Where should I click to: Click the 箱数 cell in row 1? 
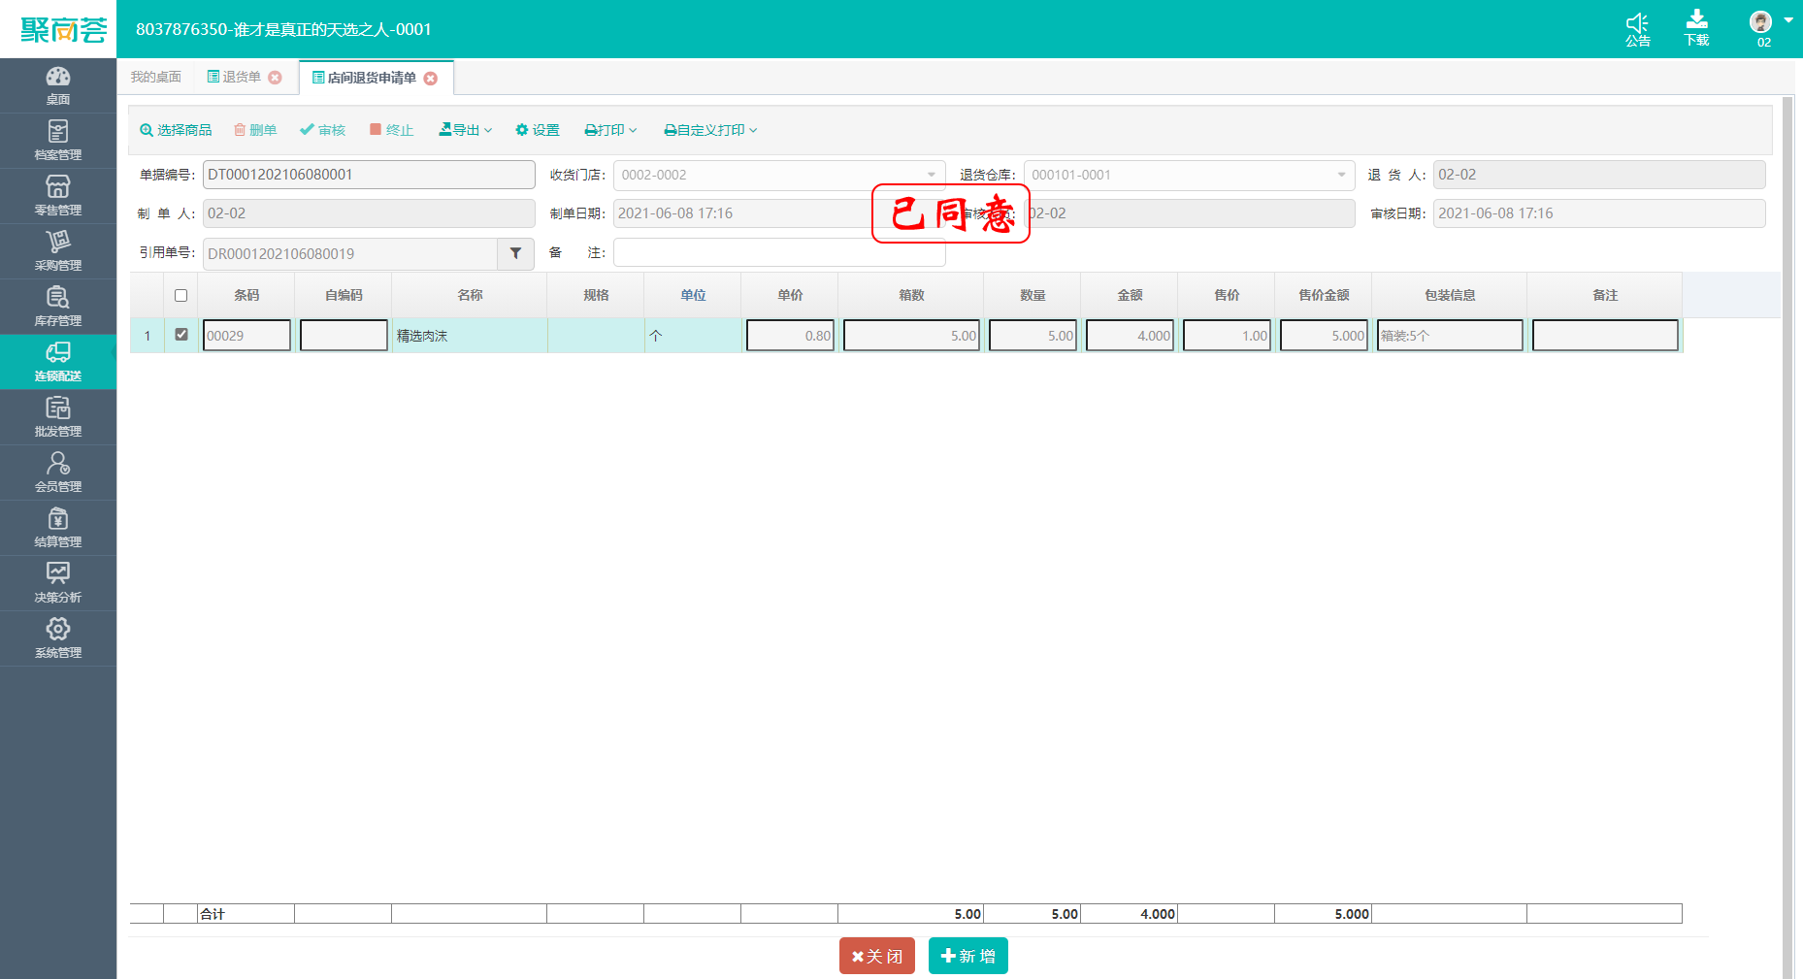[x=911, y=335]
